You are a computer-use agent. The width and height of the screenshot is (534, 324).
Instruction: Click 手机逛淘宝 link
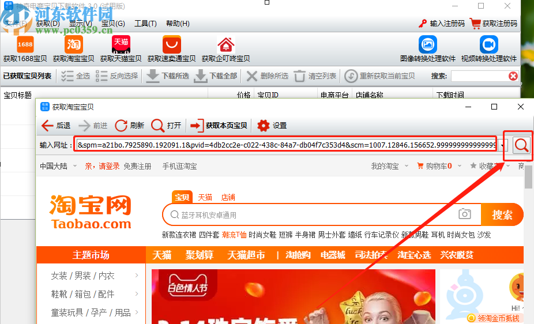click(179, 166)
